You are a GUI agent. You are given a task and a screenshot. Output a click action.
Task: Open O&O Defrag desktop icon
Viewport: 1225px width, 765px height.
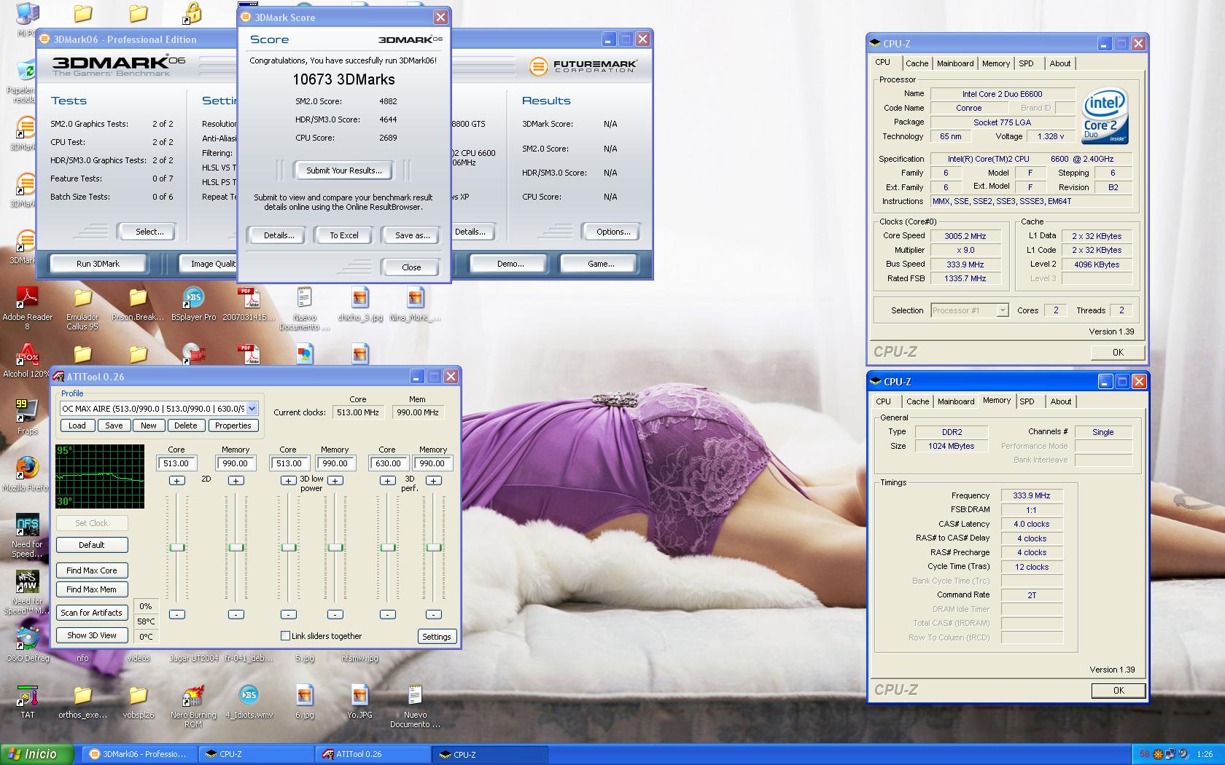(x=27, y=644)
